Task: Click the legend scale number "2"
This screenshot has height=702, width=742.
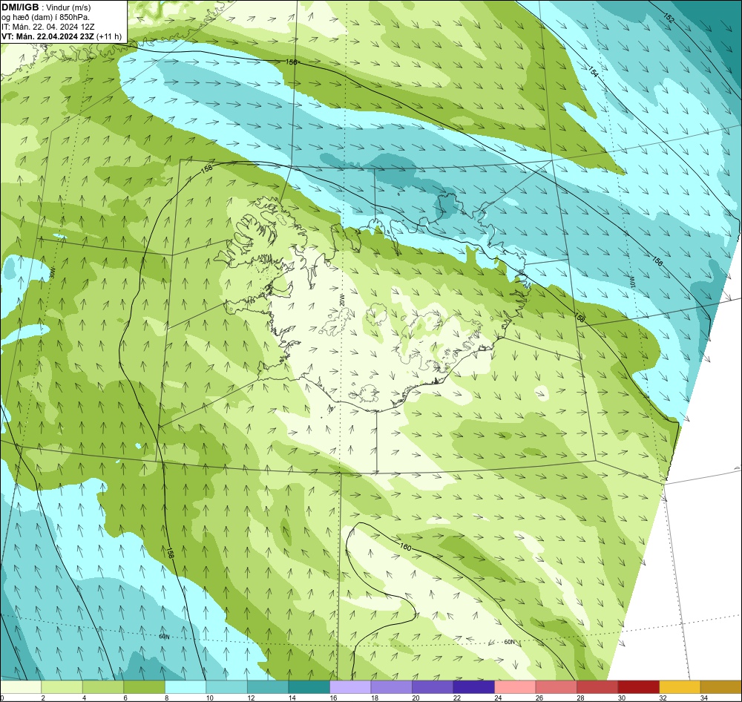Action: coord(43,698)
